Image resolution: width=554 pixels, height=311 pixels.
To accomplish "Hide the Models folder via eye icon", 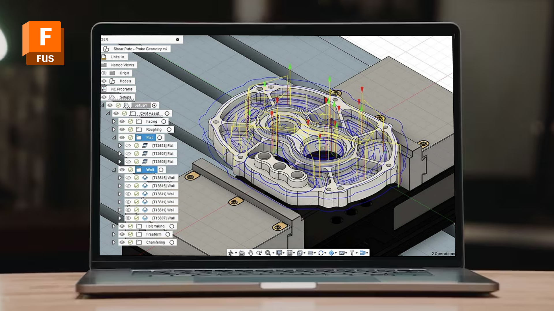I will [x=104, y=81].
